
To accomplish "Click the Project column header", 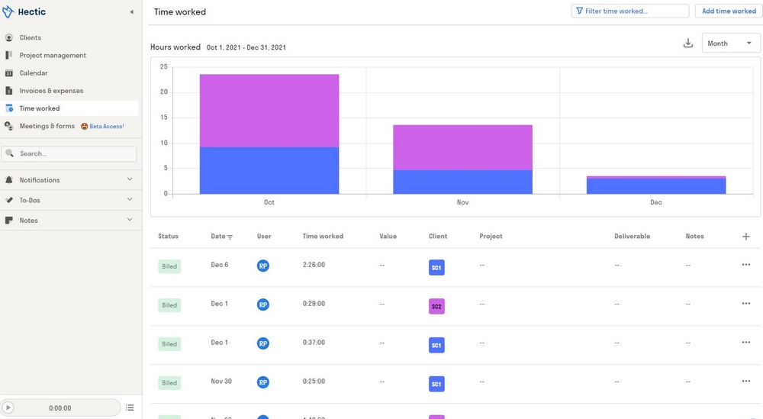I will point(491,237).
